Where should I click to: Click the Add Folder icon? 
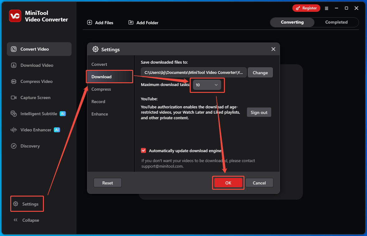point(131,22)
